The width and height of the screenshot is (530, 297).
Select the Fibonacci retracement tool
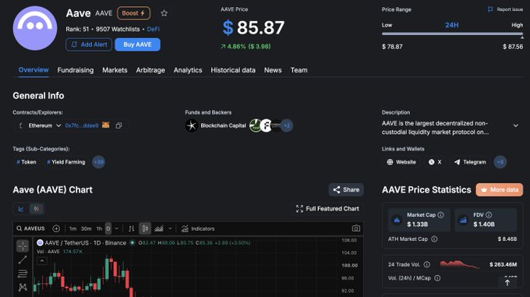tap(23, 274)
